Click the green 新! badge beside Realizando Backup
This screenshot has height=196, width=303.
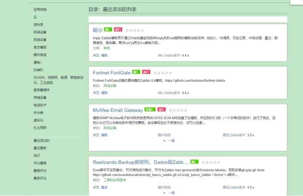194,162
